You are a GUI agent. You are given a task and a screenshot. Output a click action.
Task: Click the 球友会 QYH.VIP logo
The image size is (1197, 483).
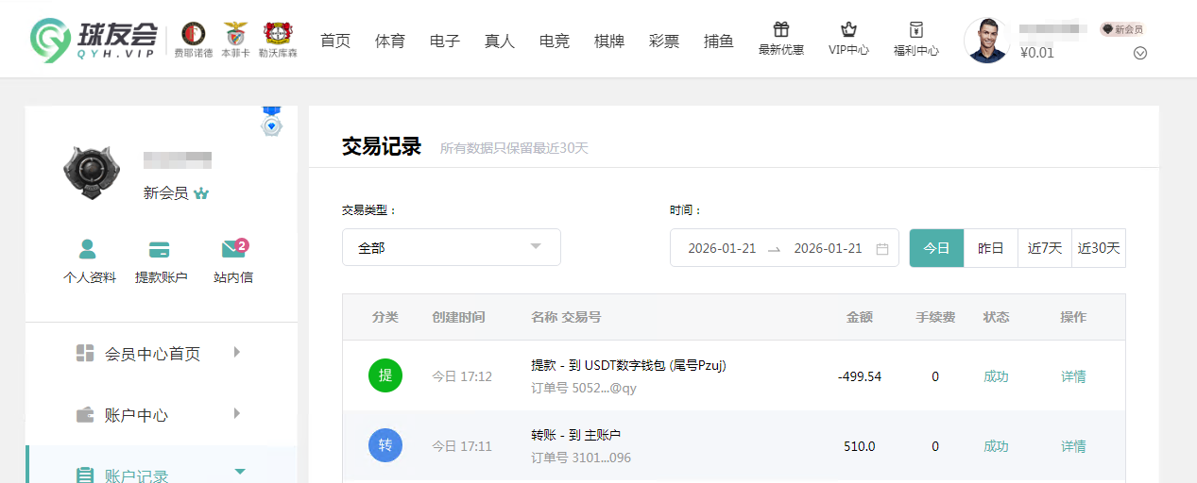(x=94, y=40)
